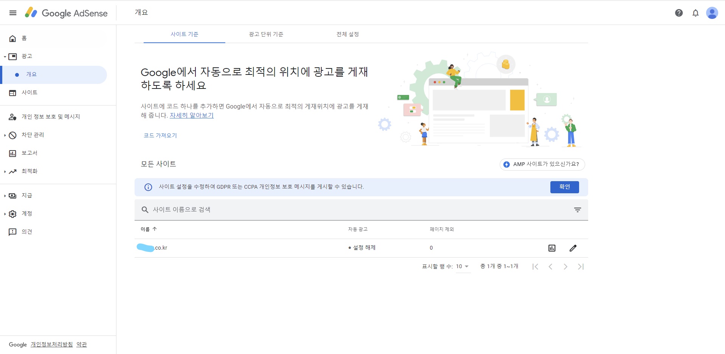Screen dimensions: 725x354
Task: Open report icon for the .co.kr site
Action: coord(552,248)
